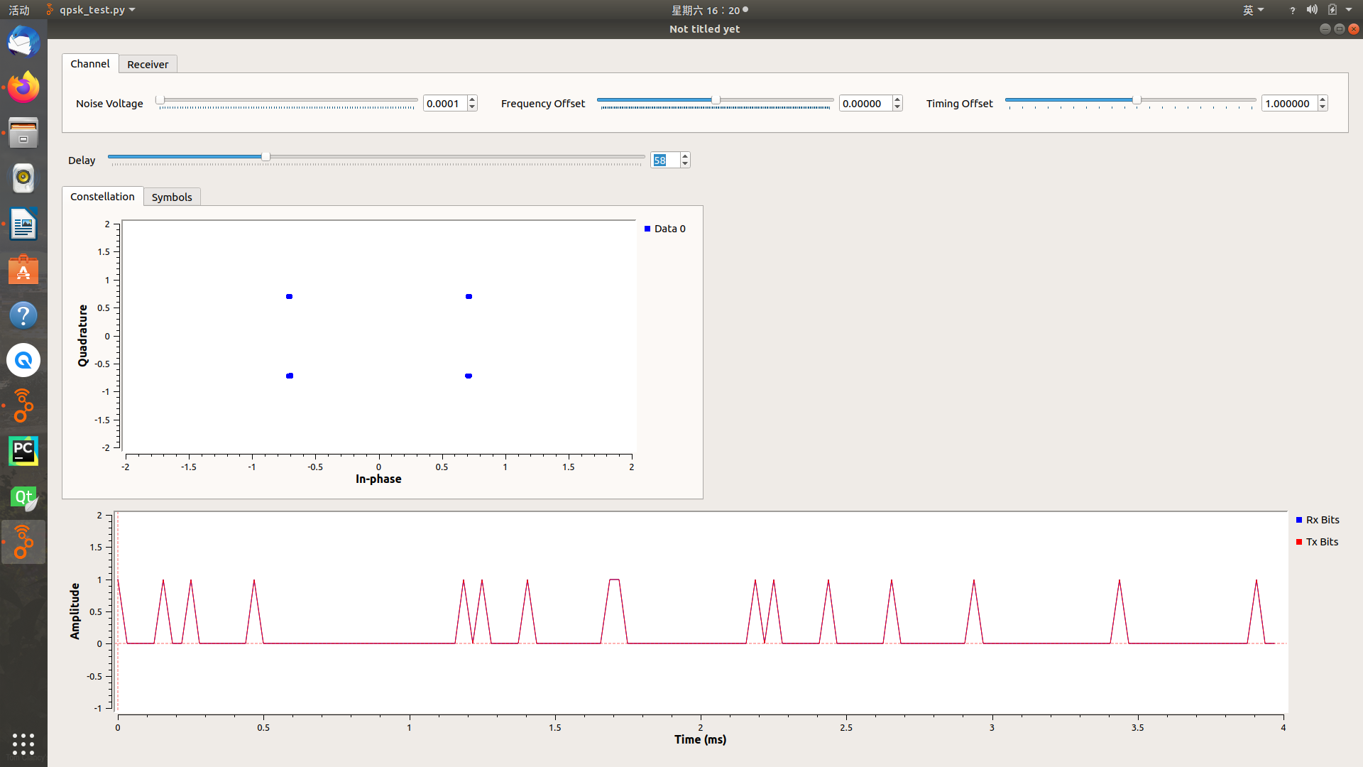The height and width of the screenshot is (767, 1363).
Task: Open PyCharm from the dock
Action: (23, 451)
